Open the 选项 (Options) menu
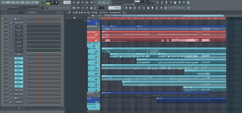The image size is (242, 113). 27,2
